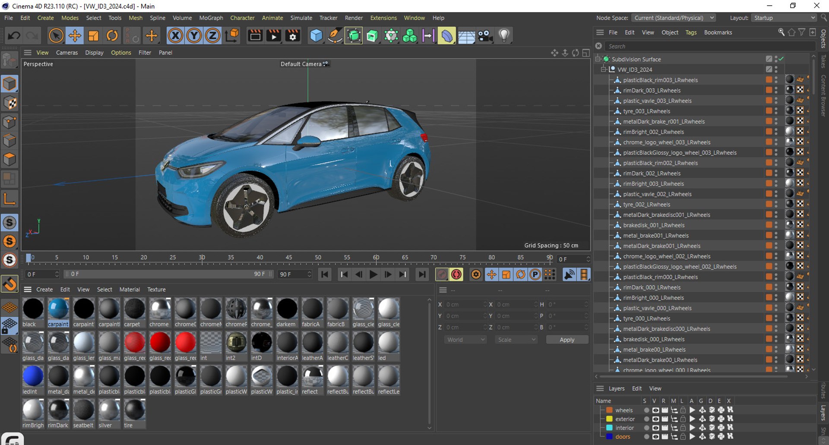Open Node Space dropdown
The height and width of the screenshot is (445, 829).
point(674,18)
